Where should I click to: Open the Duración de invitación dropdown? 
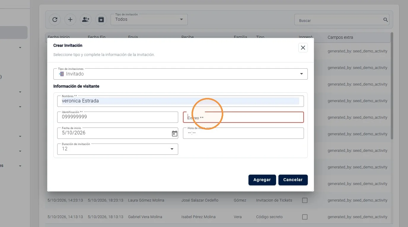118,149
